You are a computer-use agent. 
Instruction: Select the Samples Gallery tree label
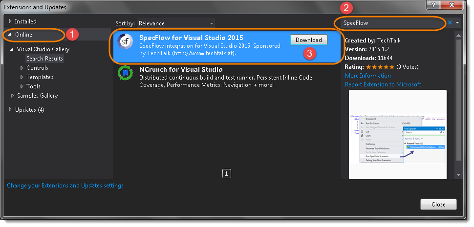[38, 96]
